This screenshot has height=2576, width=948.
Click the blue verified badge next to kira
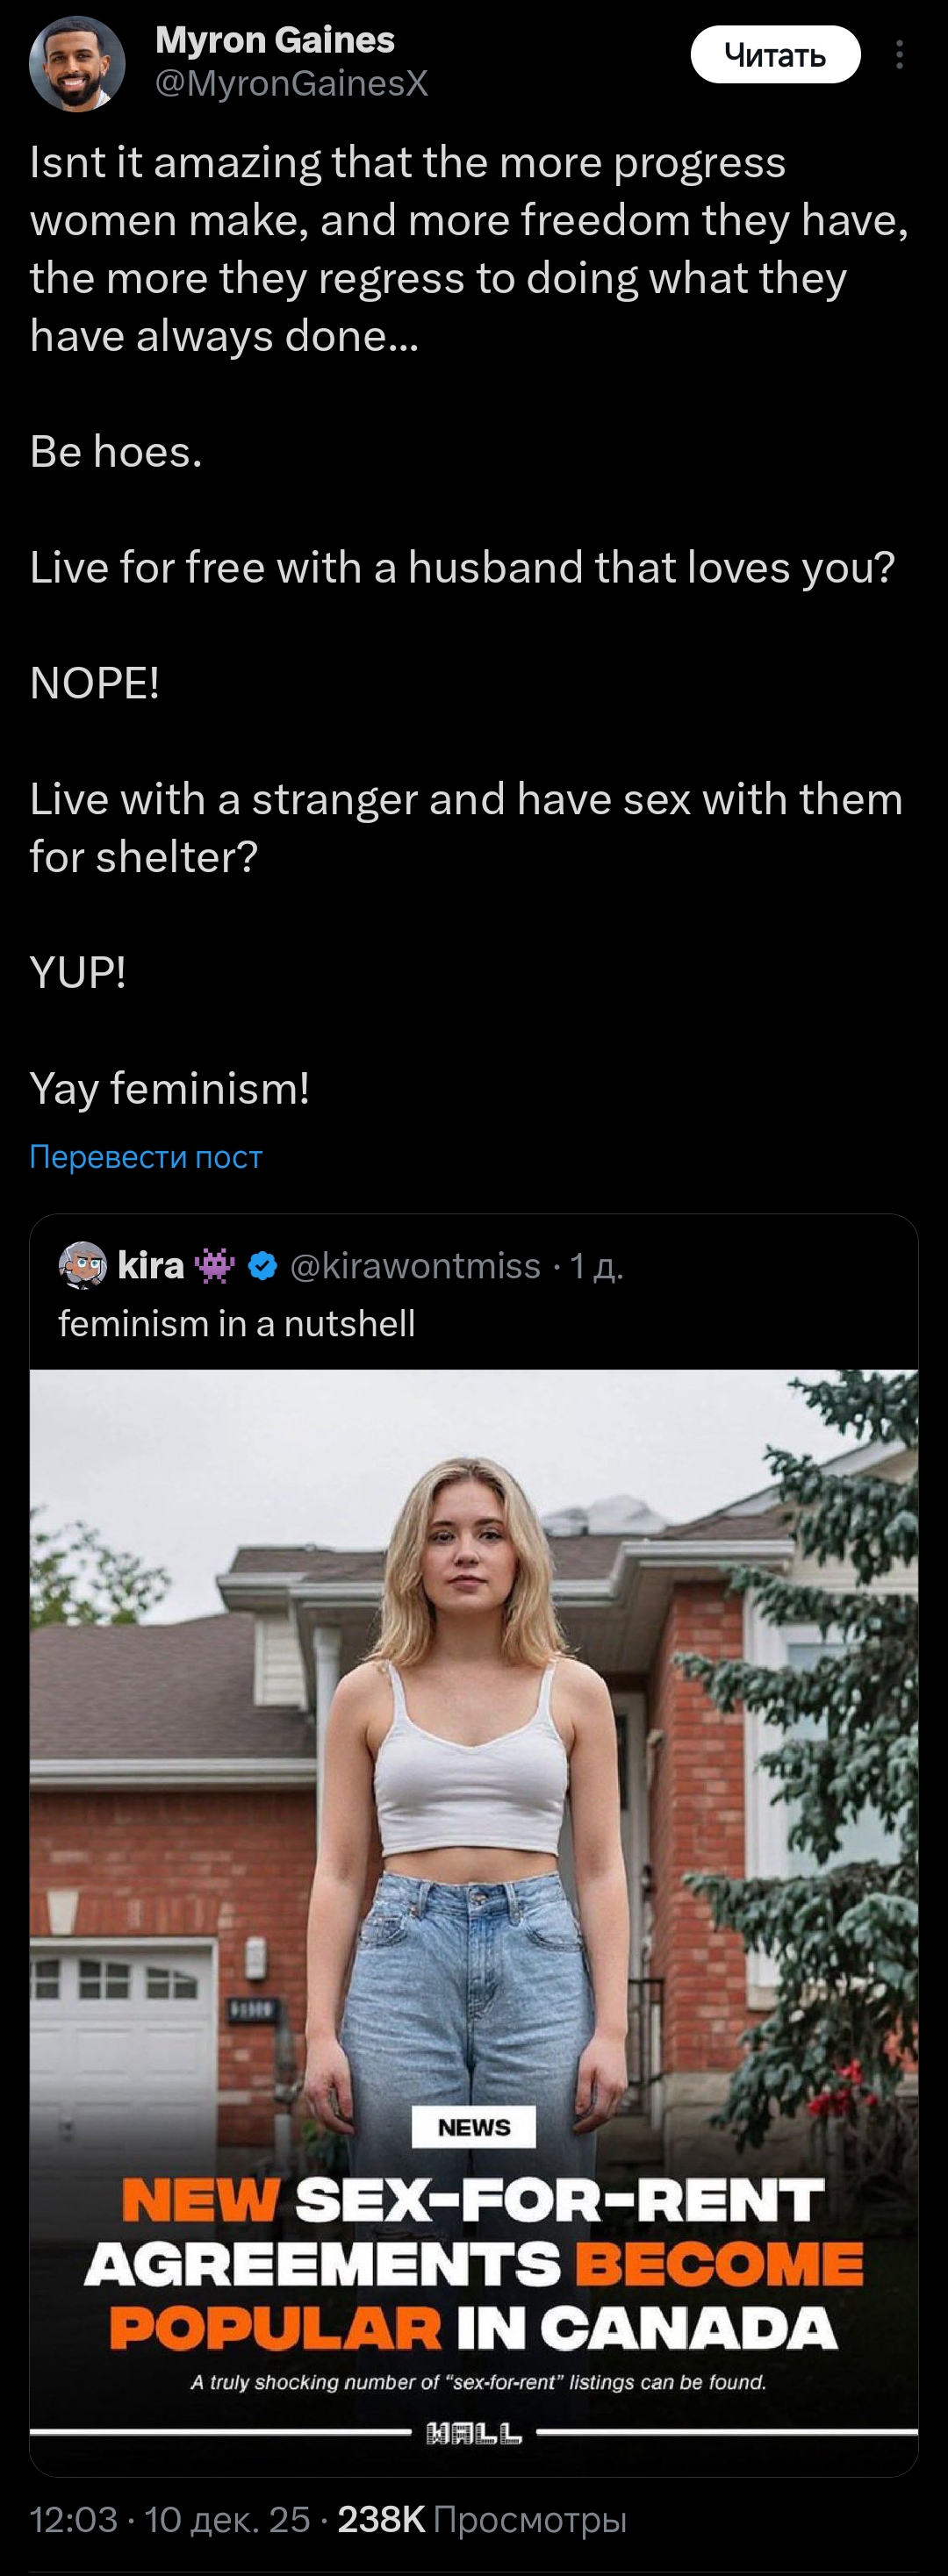262,1266
